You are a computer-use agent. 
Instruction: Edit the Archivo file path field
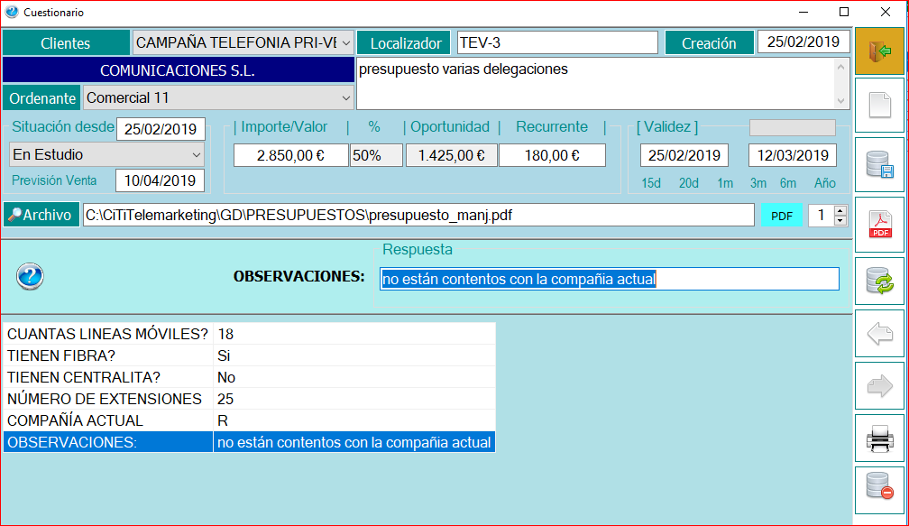click(418, 215)
